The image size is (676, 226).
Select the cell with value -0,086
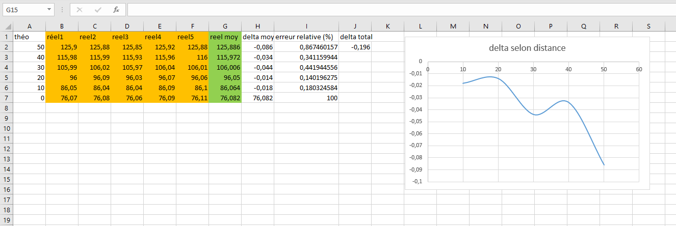point(257,47)
